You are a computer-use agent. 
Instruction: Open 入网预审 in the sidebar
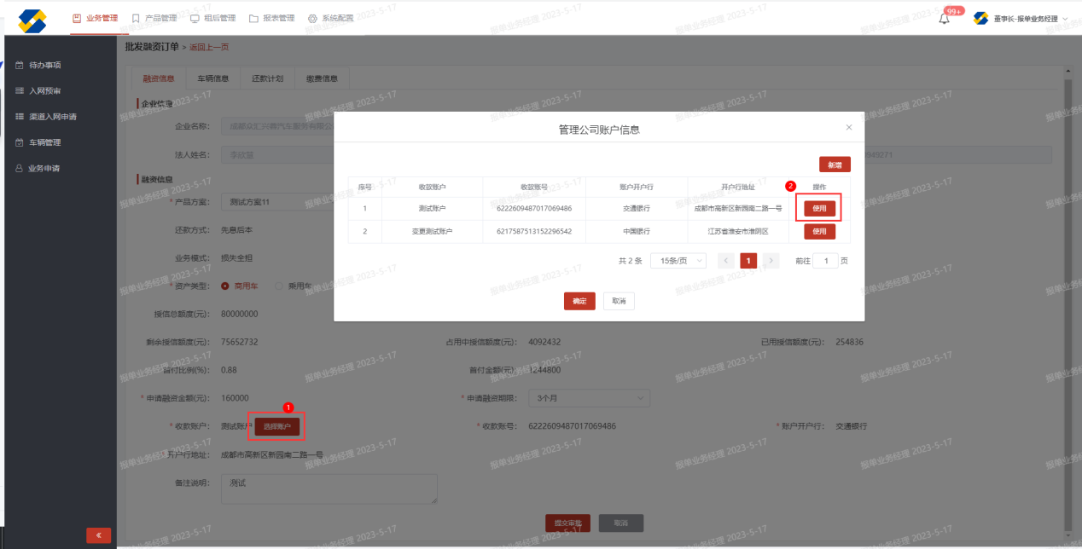click(x=44, y=90)
